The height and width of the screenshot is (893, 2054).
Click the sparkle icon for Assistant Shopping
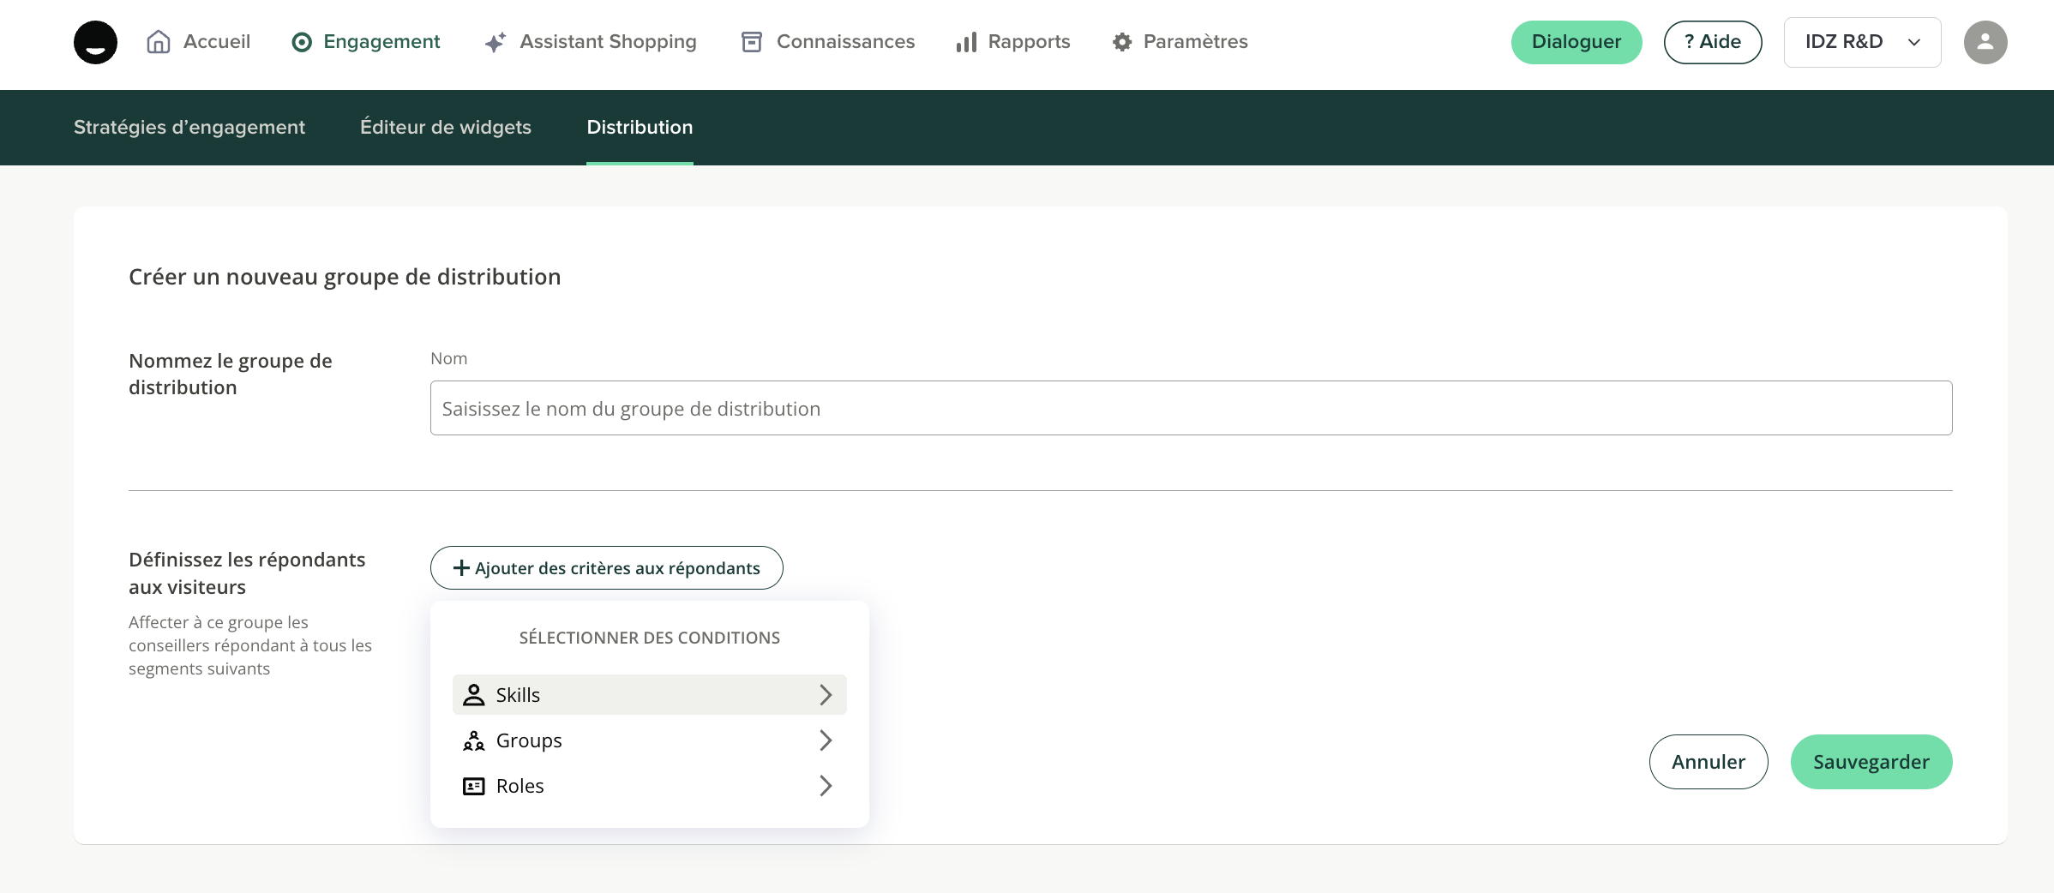(495, 42)
